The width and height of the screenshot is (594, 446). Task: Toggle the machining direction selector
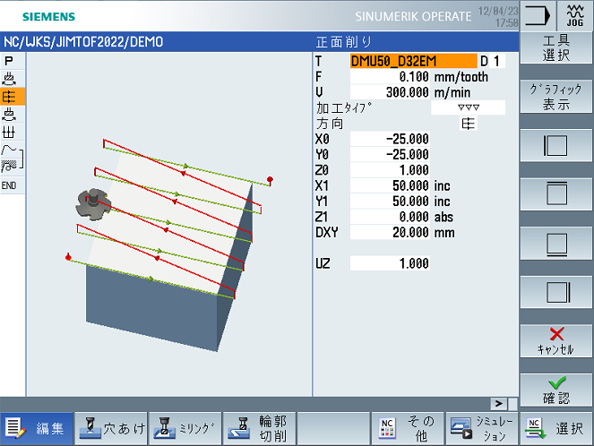point(467,124)
